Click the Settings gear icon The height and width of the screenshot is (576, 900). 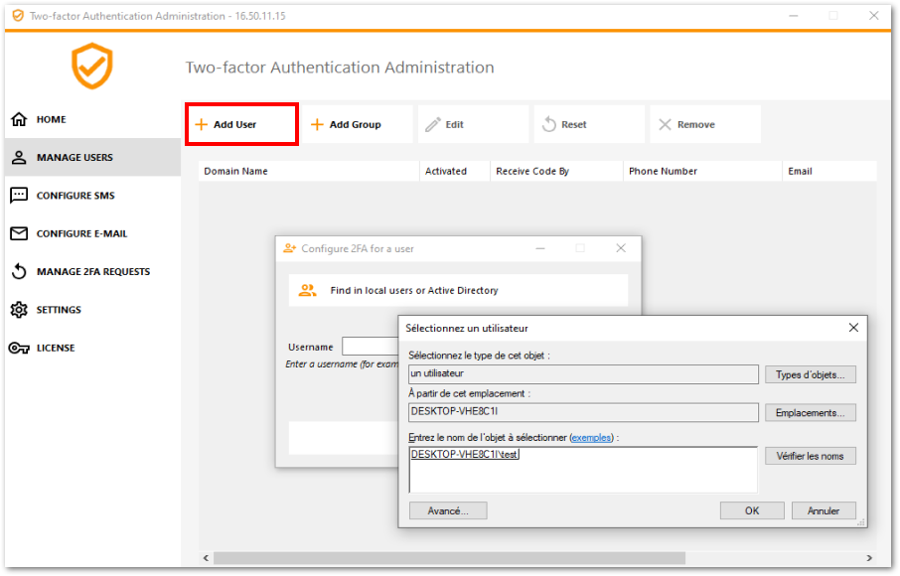click(x=19, y=310)
